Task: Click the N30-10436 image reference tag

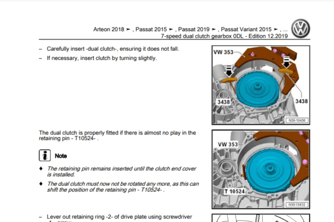Action: 297,121
